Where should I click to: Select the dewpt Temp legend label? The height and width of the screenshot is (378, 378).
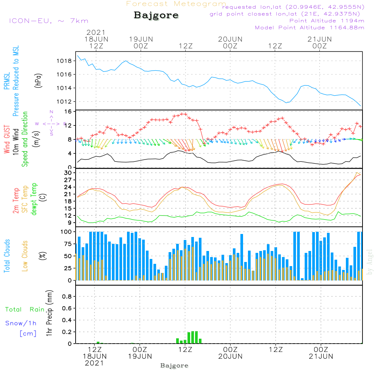coord(34,199)
